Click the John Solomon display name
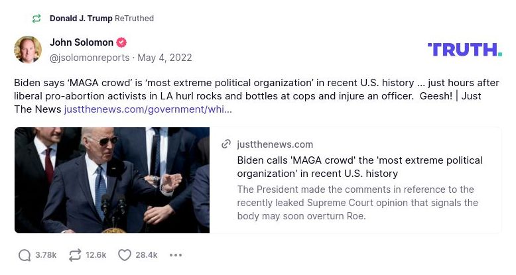The width and height of the screenshot is (516, 275). (81, 43)
